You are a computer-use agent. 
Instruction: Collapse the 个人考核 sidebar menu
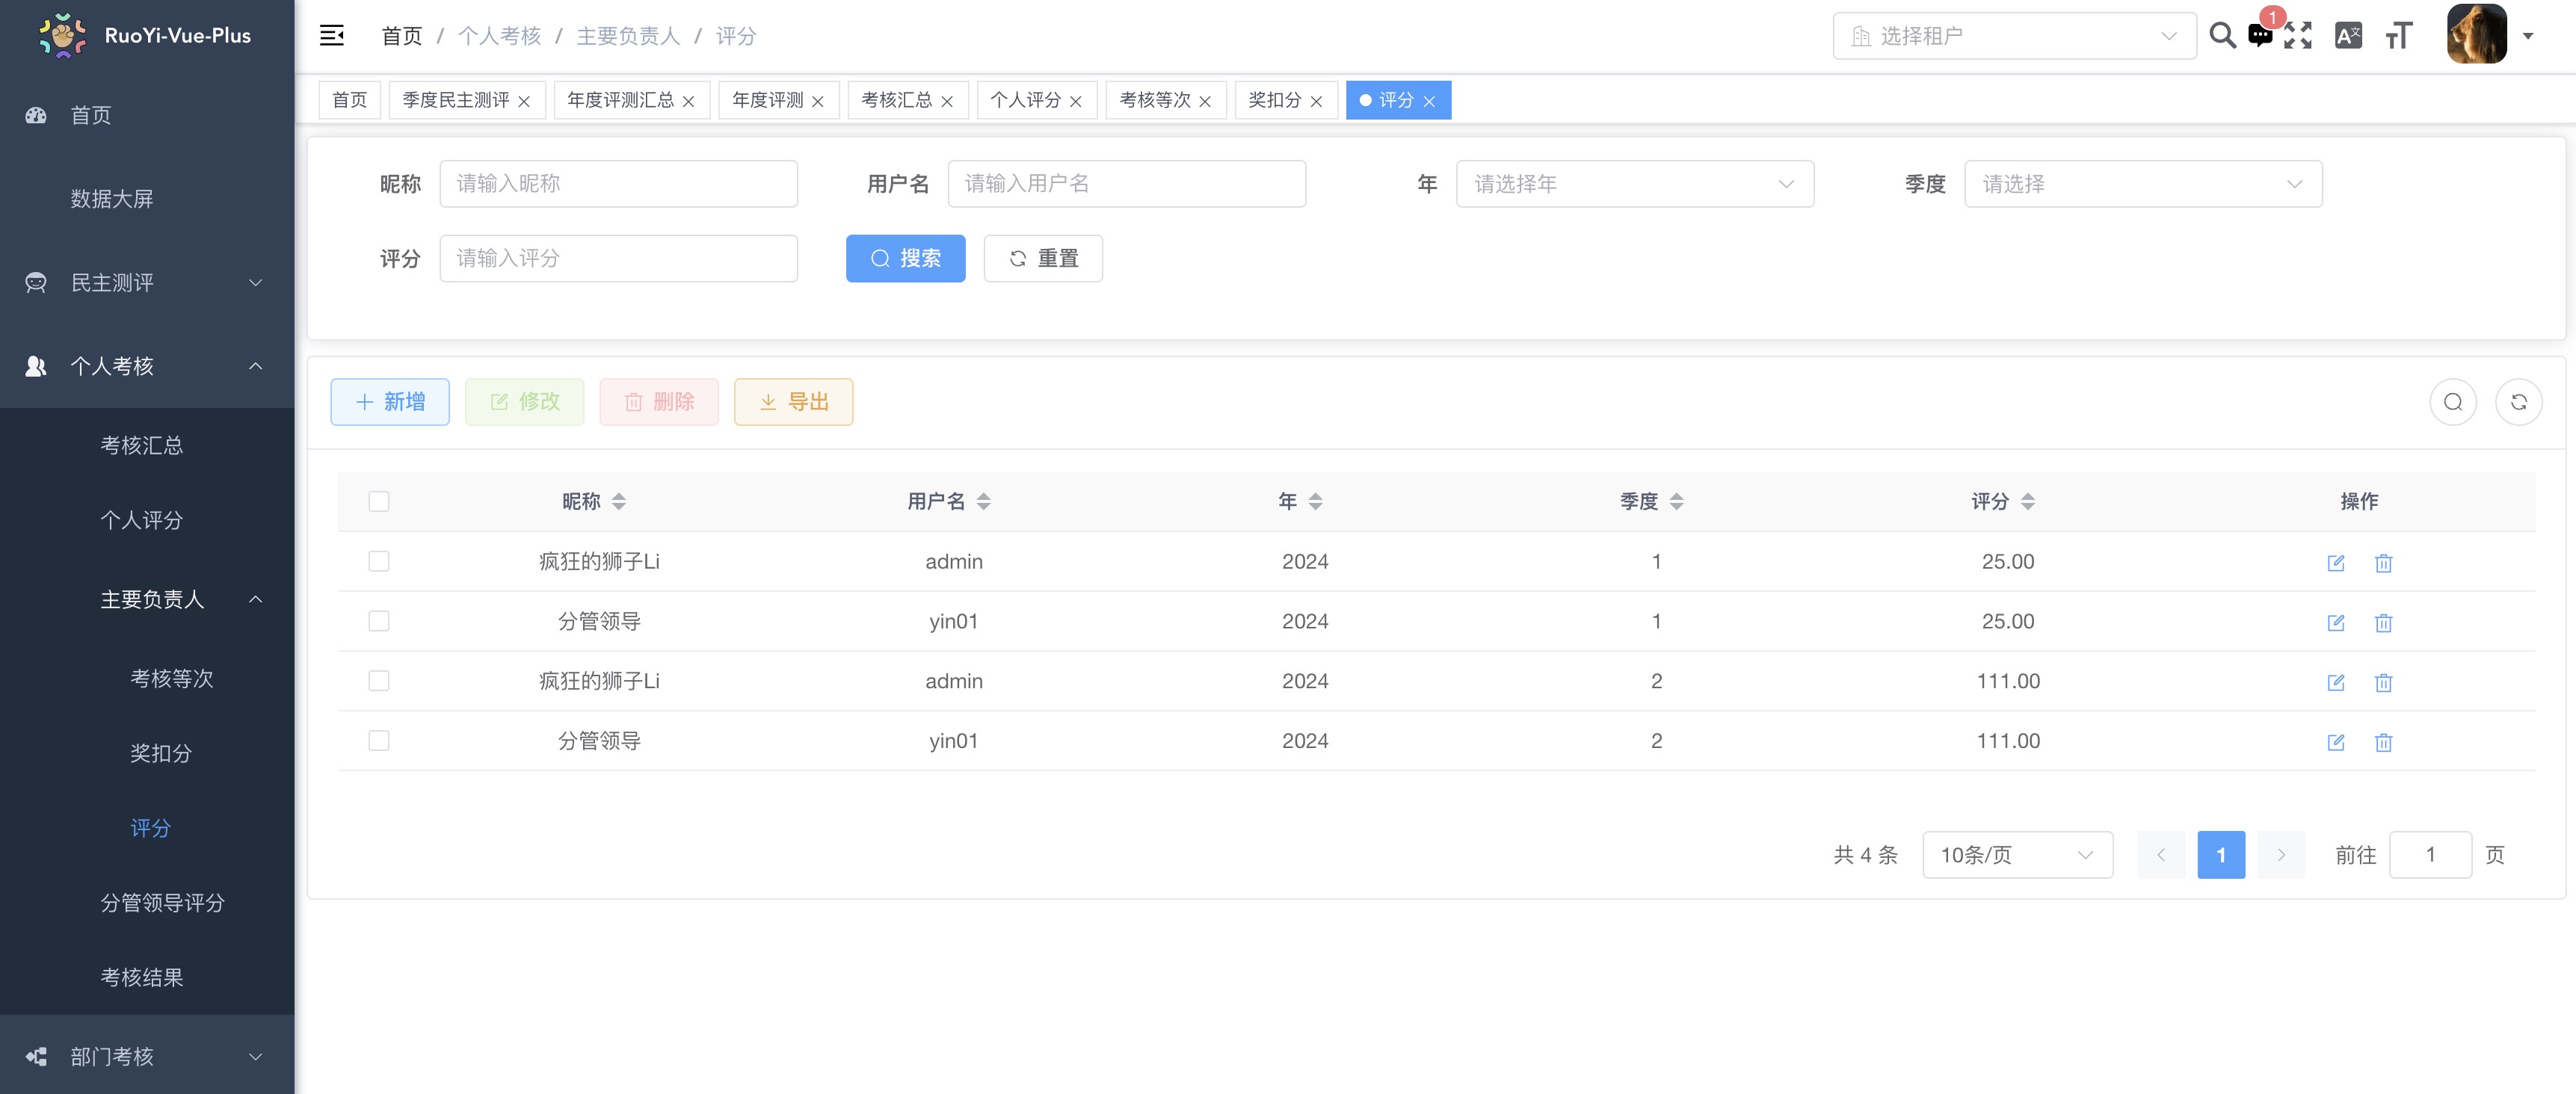(x=147, y=367)
